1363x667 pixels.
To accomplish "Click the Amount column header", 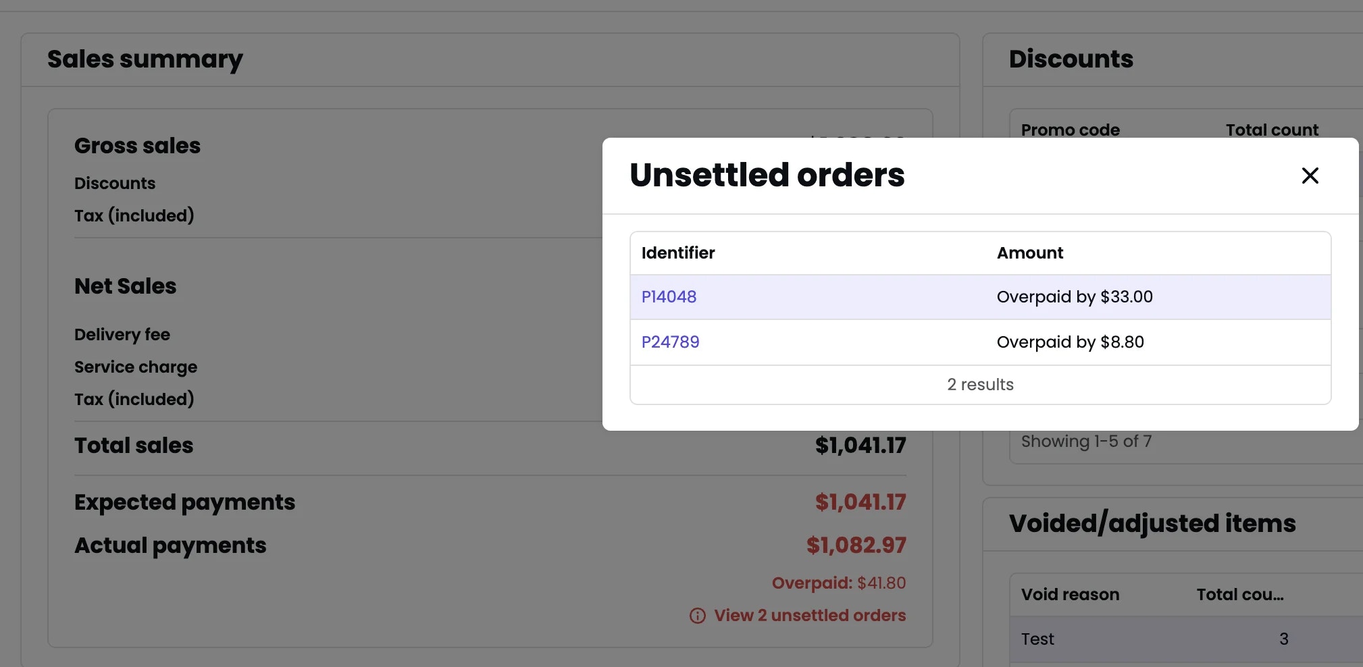I will 1029,252.
